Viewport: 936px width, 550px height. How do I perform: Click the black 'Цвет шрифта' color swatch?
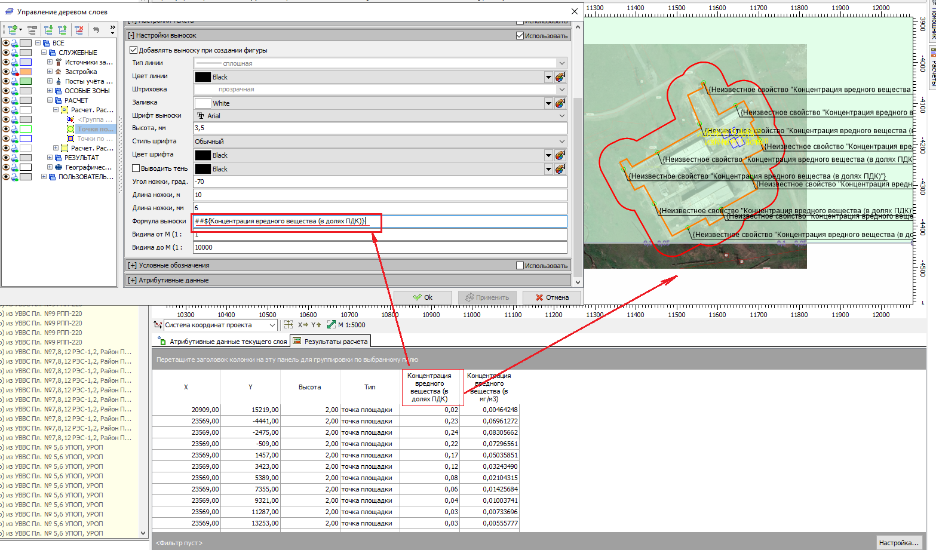[203, 155]
